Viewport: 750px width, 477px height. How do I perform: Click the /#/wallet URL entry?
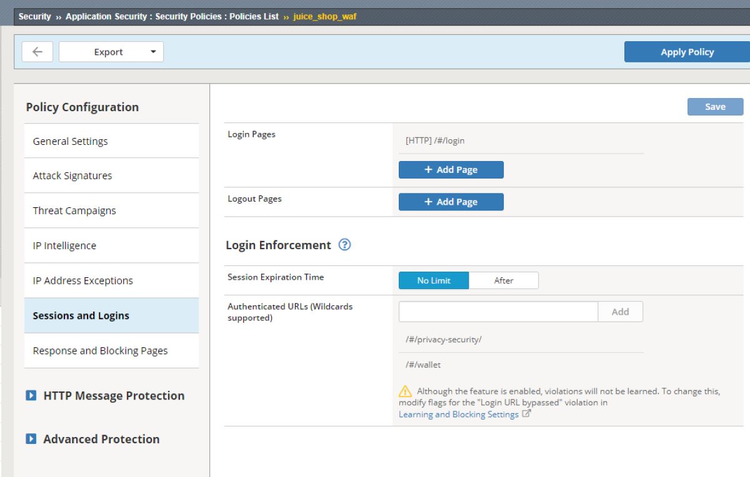[423, 365]
